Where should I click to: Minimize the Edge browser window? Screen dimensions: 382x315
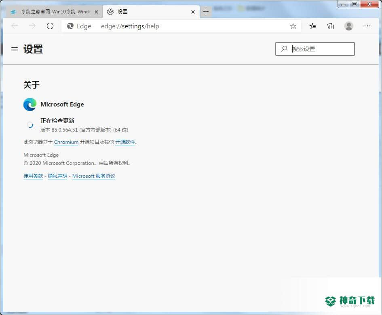coord(344,4)
